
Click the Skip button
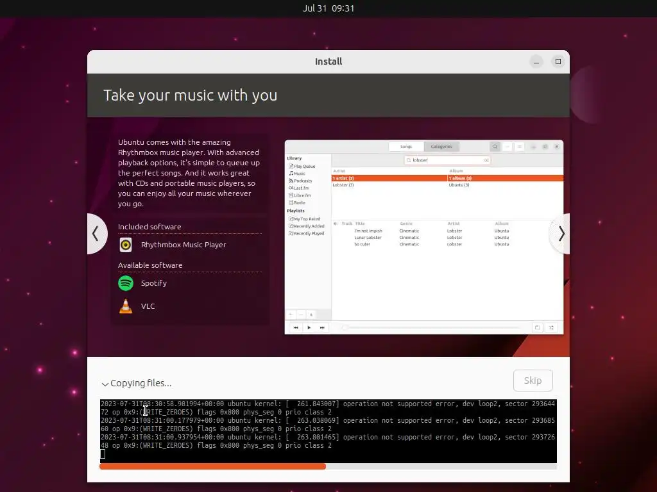(x=533, y=381)
